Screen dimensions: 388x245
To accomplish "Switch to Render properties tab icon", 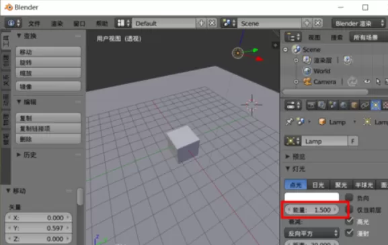I will pyautogui.click(x=311, y=105).
